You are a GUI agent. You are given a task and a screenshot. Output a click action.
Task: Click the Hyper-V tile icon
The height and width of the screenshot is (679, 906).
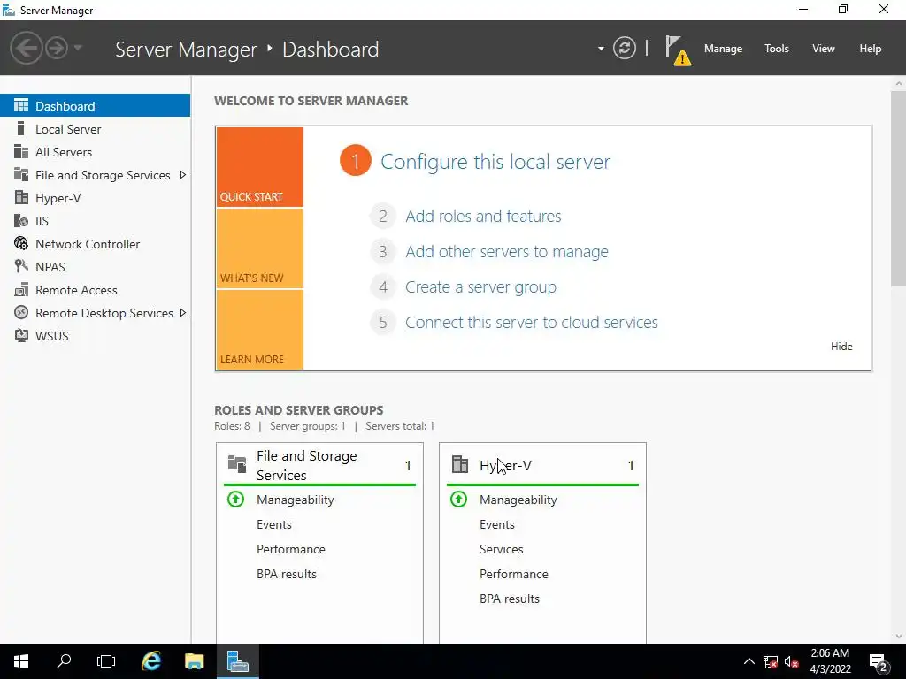click(x=460, y=464)
